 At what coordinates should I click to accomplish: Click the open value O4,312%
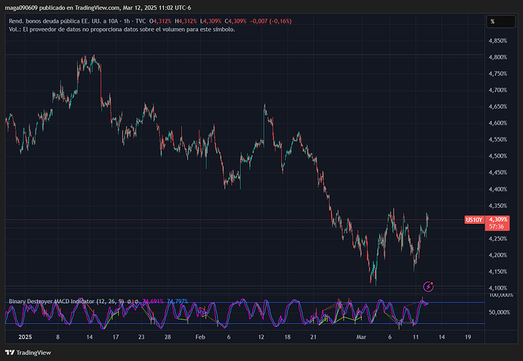tap(160, 21)
